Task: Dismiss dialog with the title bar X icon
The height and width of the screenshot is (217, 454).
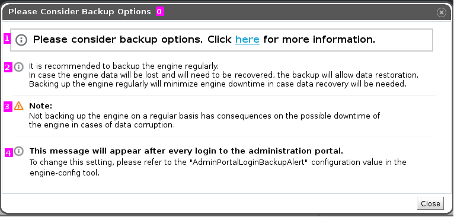Action: [442, 12]
